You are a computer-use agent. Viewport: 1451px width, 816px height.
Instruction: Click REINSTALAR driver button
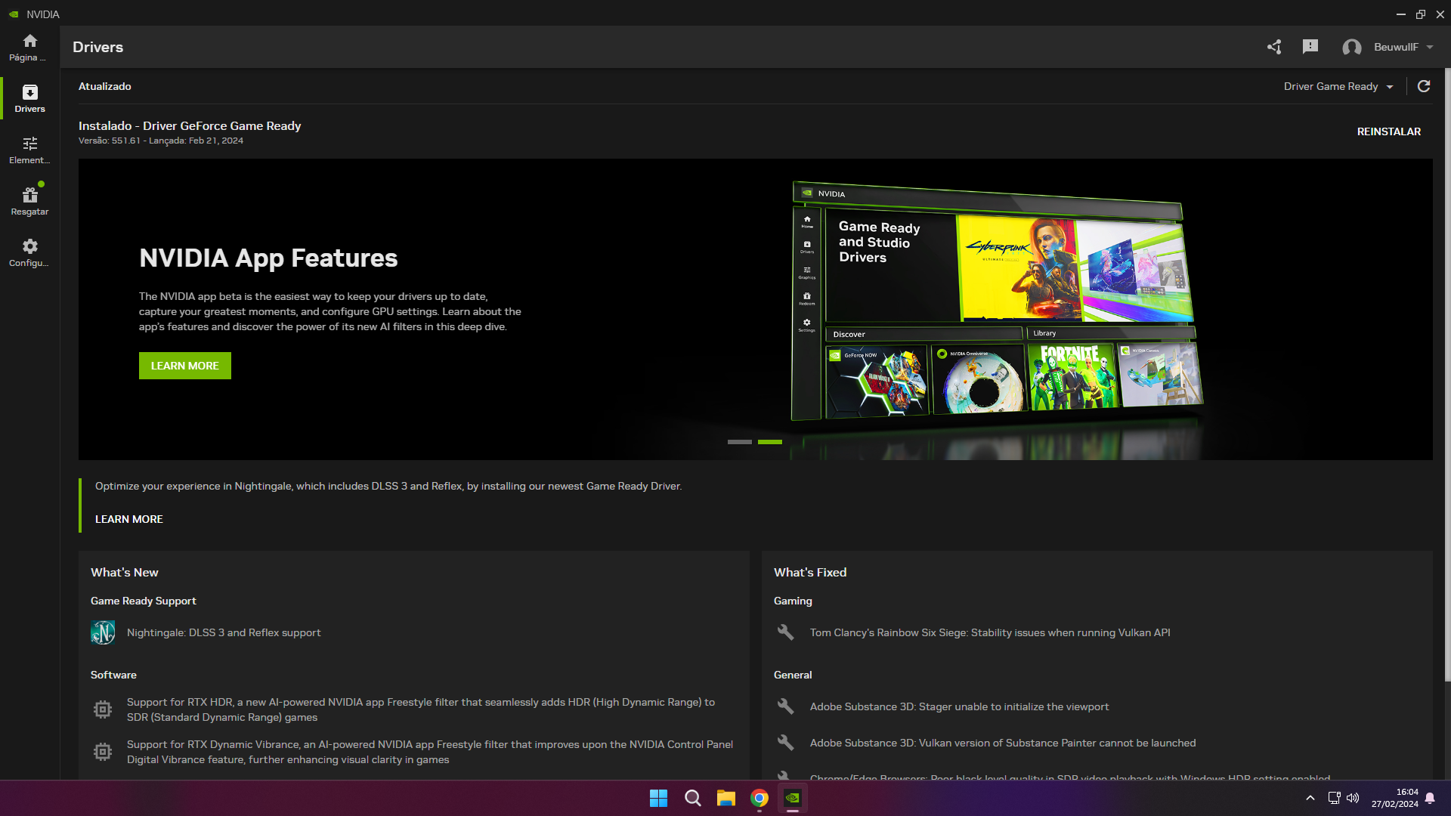tap(1389, 131)
